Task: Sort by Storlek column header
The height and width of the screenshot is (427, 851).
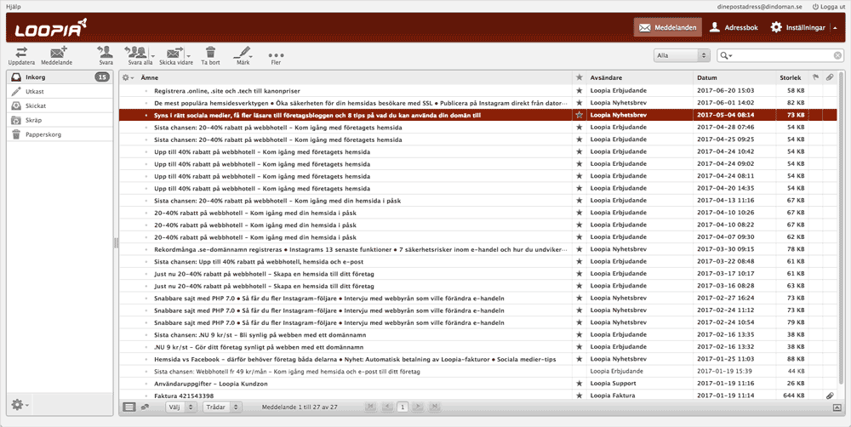Action: (790, 77)
